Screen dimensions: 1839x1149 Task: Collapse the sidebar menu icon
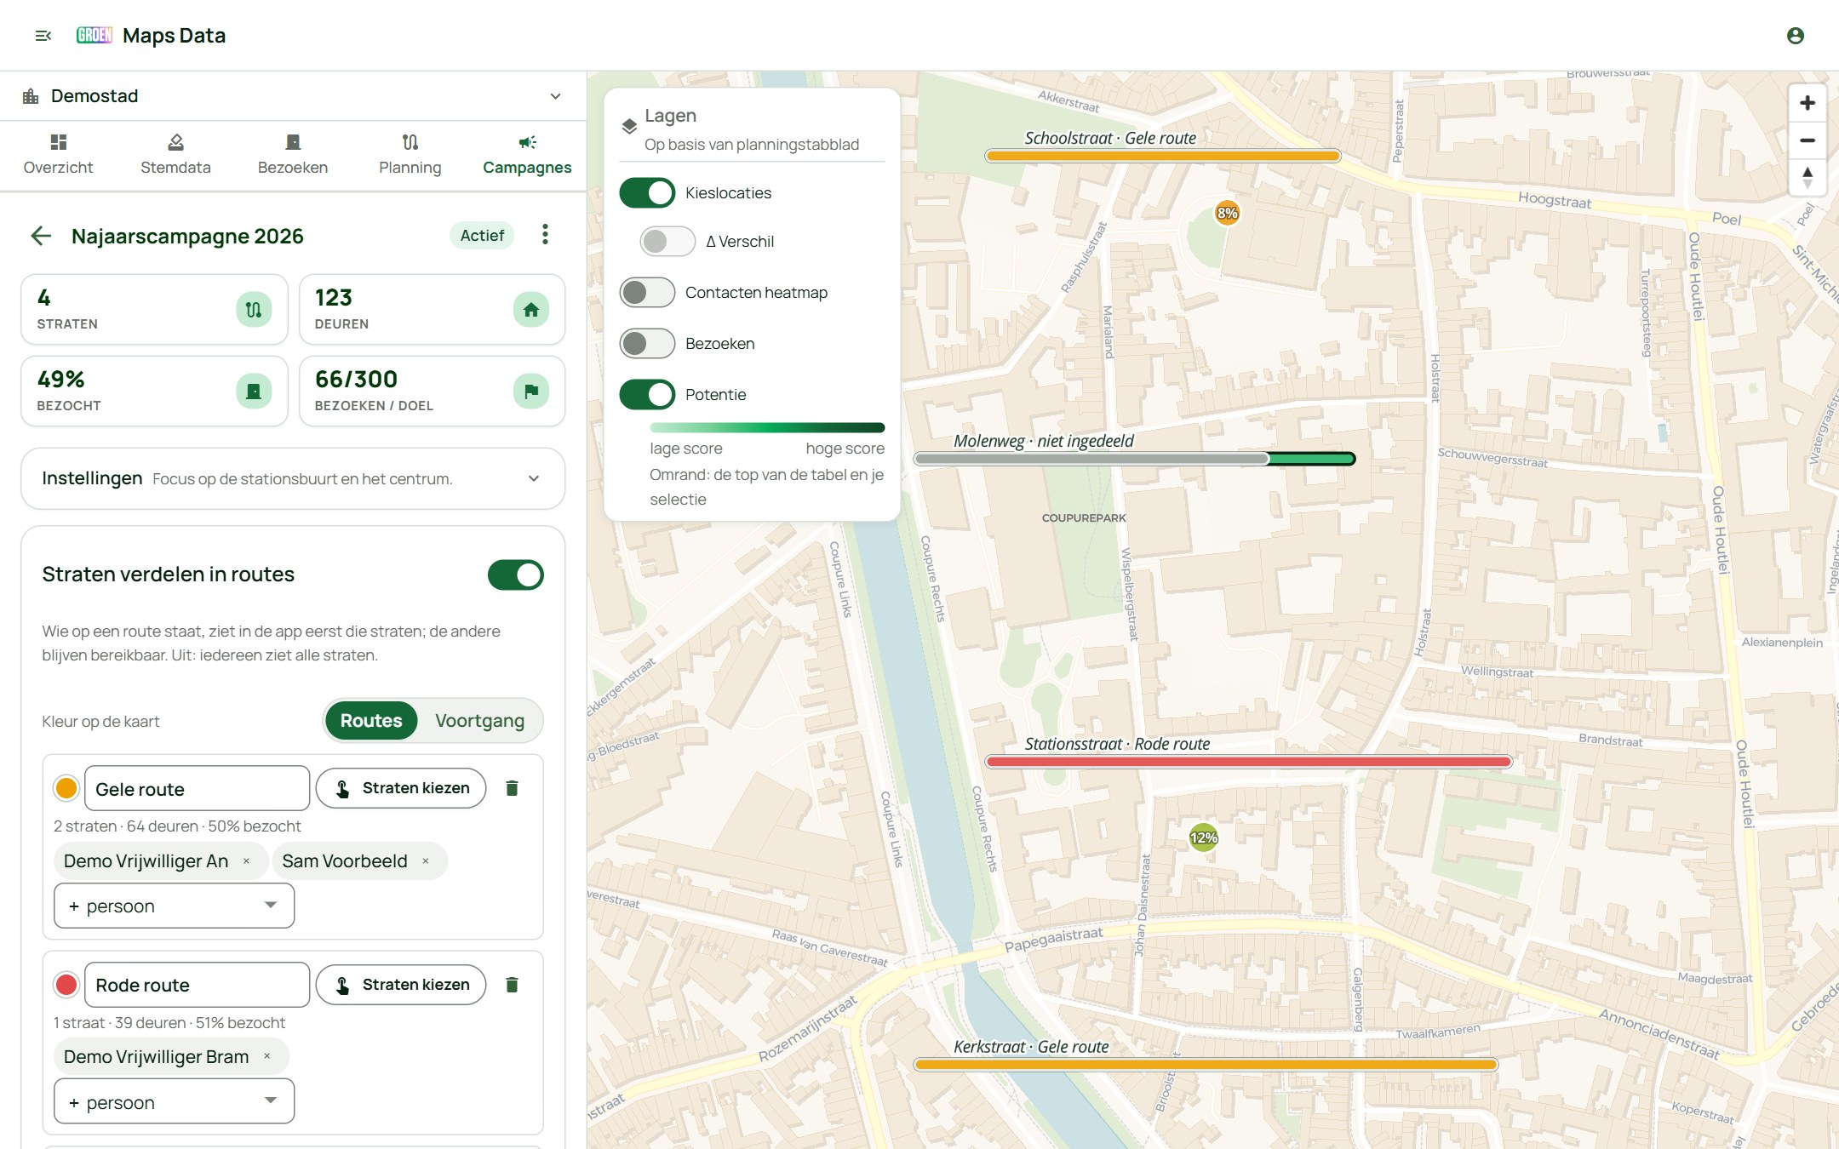(x=43, y=35)
